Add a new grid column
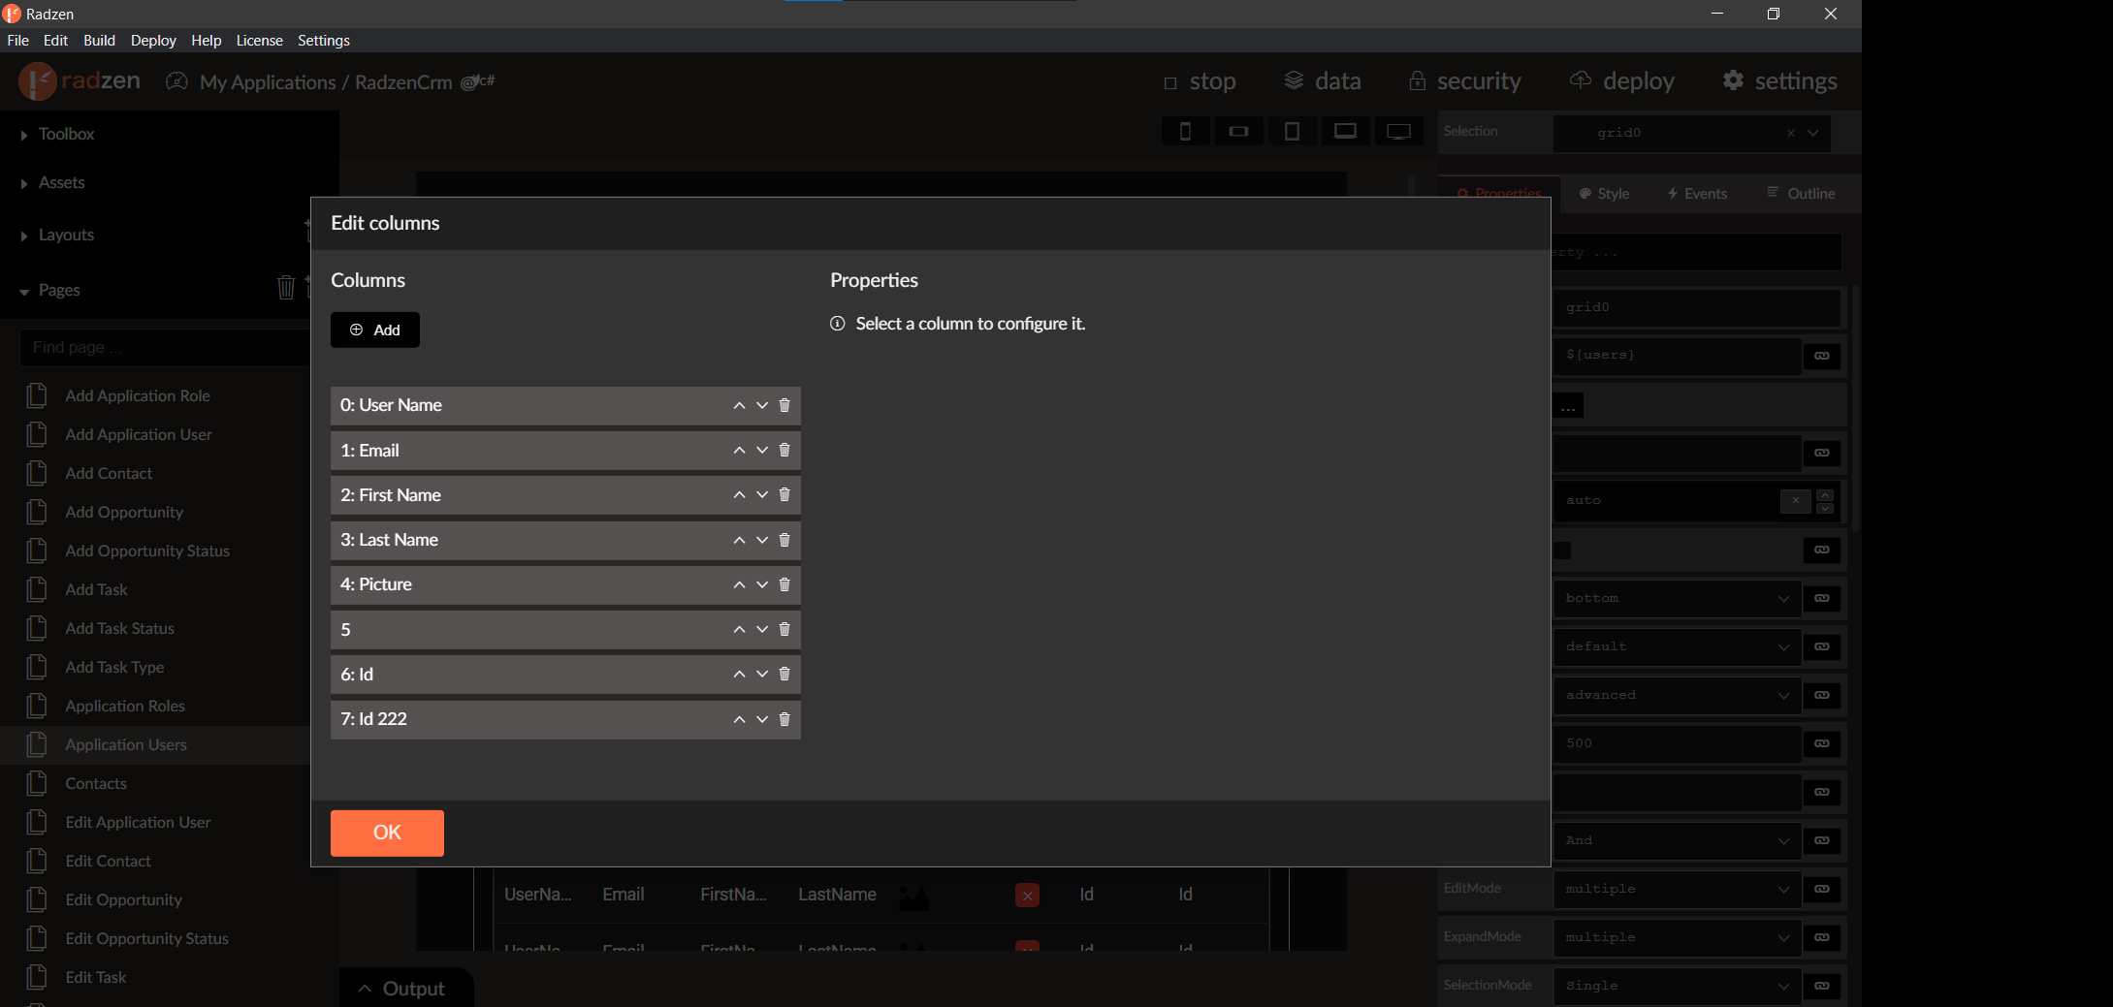Image resolution: width=2113 pixels, height=1007 pixels. click(374, 330)
